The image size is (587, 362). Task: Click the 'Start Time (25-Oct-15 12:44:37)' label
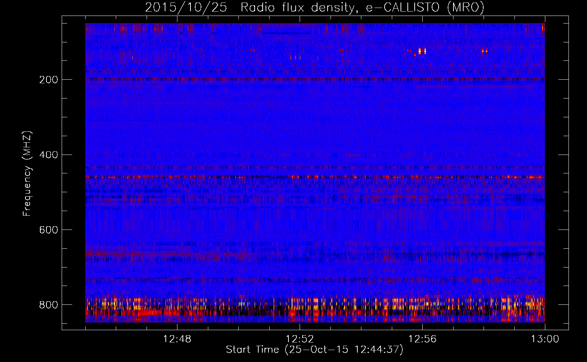click(x=315, y=349)
